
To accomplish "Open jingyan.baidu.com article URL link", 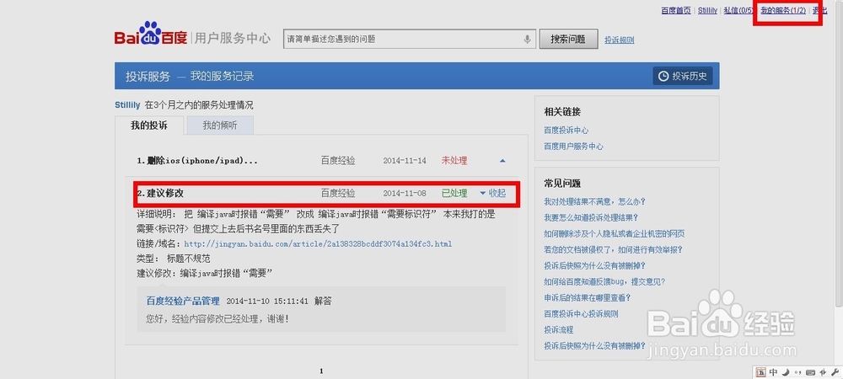I will tap(318, 243).
